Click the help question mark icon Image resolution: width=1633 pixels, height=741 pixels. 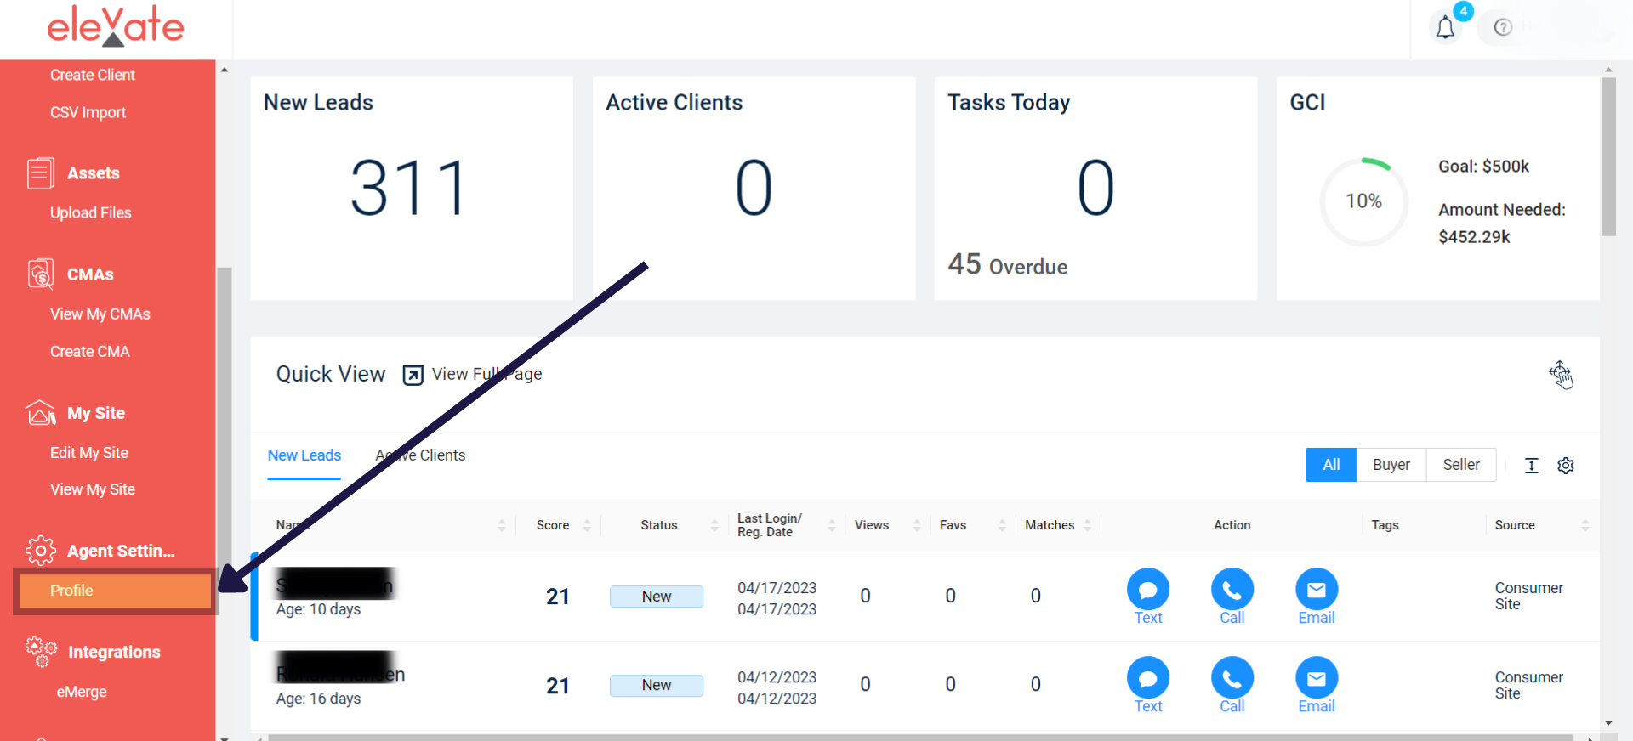click(x=1503, y=27)
